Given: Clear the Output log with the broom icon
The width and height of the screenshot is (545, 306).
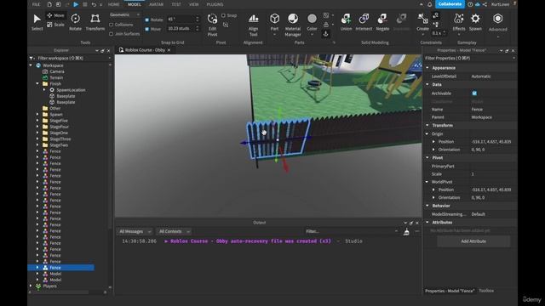Looking at the screenshot, I should tap(406, 232).
